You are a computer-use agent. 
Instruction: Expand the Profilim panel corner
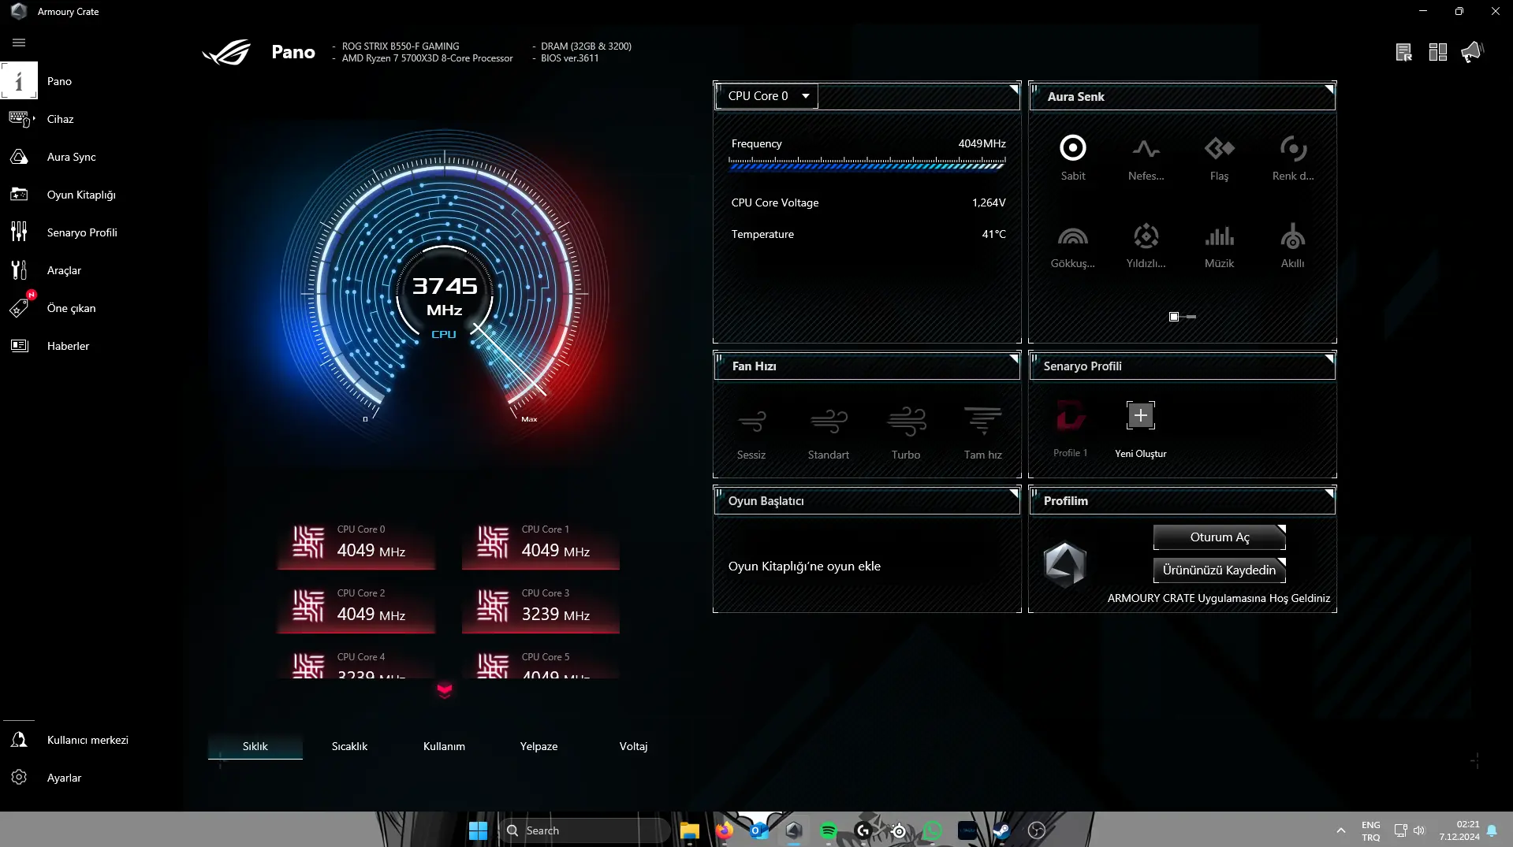click(x=1329, y=493)
